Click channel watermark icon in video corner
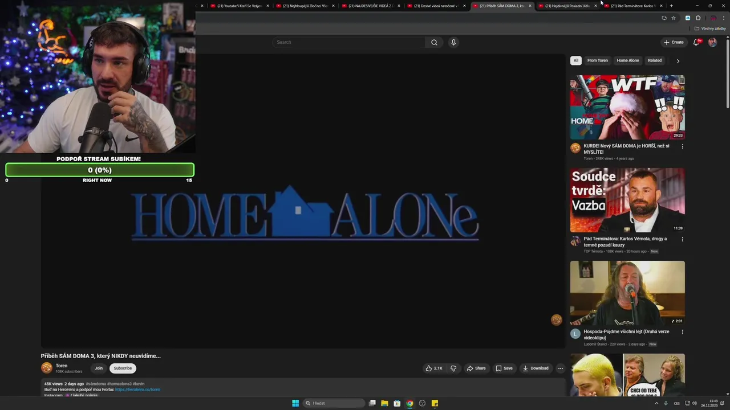Viewport: 730px width, 410px height. coord(556,320)
